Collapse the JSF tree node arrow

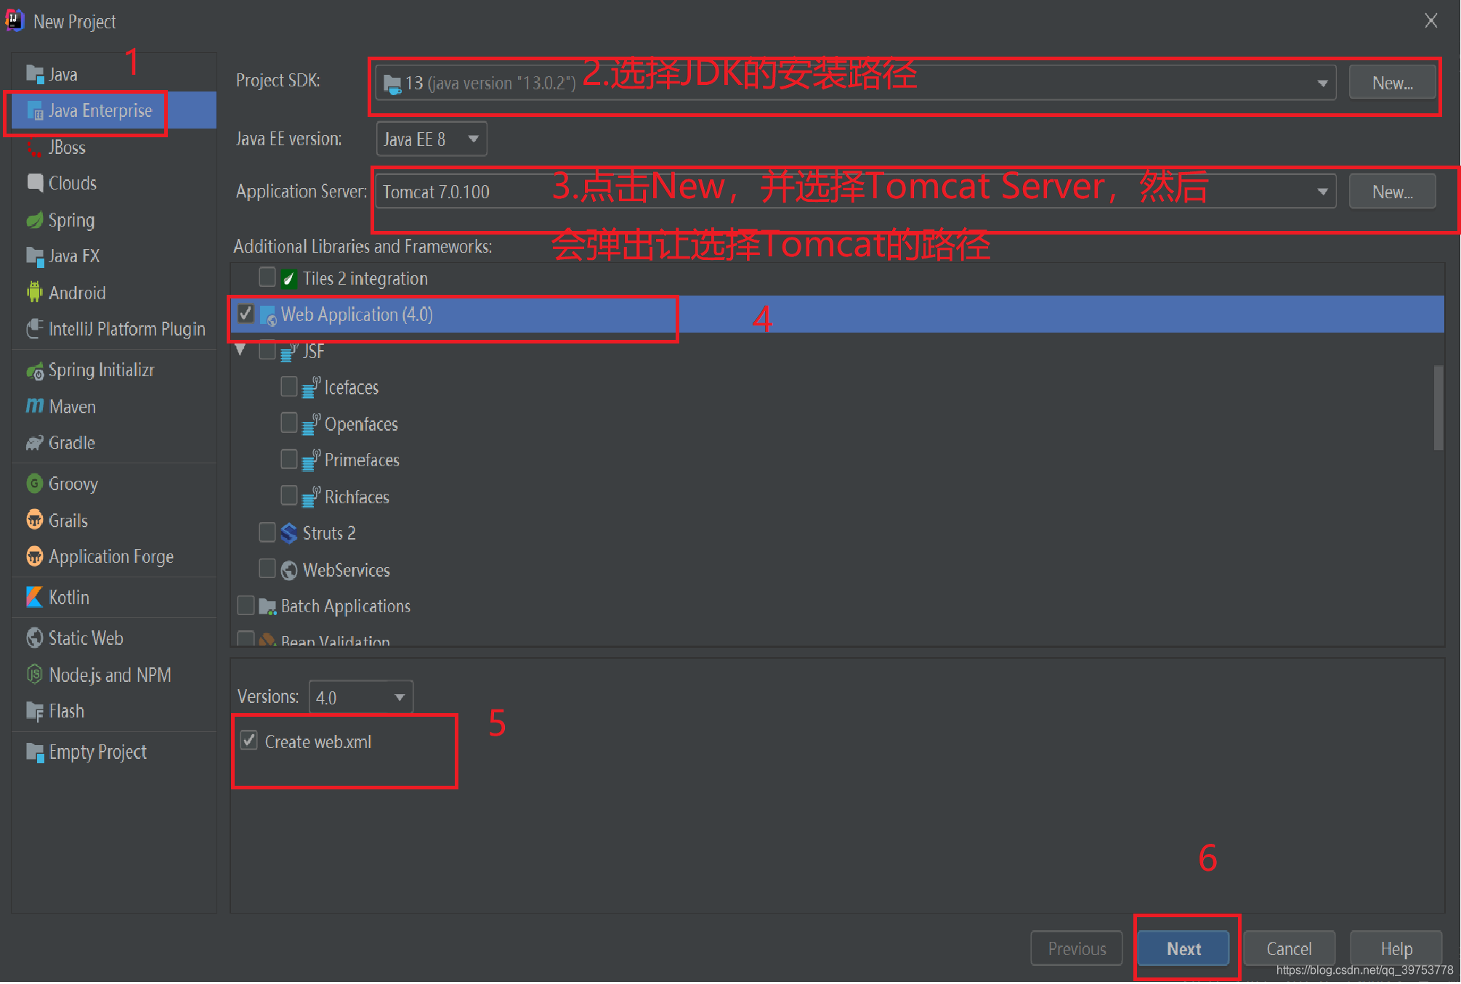pyautogui.click(x=241, y=350)
